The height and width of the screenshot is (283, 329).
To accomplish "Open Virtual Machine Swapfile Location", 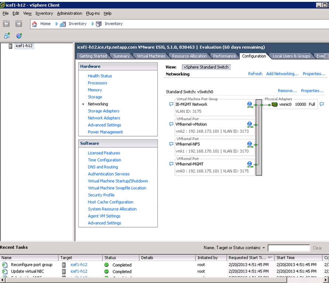I will (x=117, y=188).
